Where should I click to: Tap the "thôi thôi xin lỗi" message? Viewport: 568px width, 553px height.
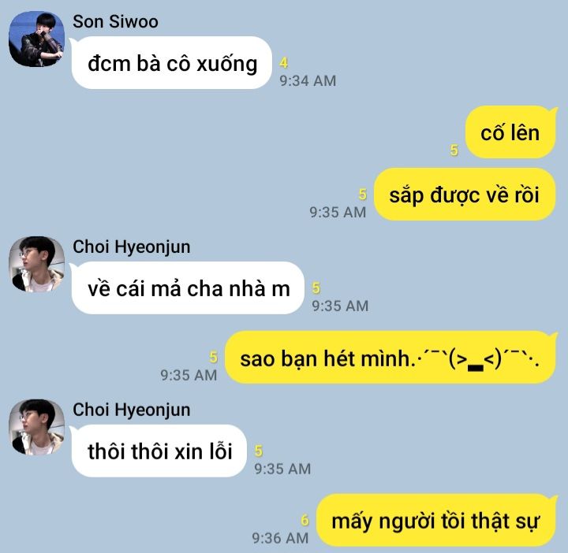[159, 451]
